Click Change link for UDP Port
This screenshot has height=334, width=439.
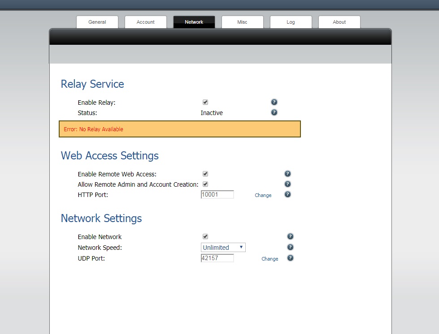click(270, 259)
